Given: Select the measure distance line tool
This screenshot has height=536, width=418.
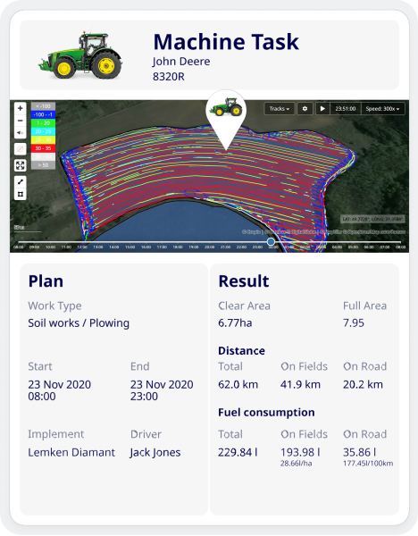Looking at the screenshot, I should [21, 182].
